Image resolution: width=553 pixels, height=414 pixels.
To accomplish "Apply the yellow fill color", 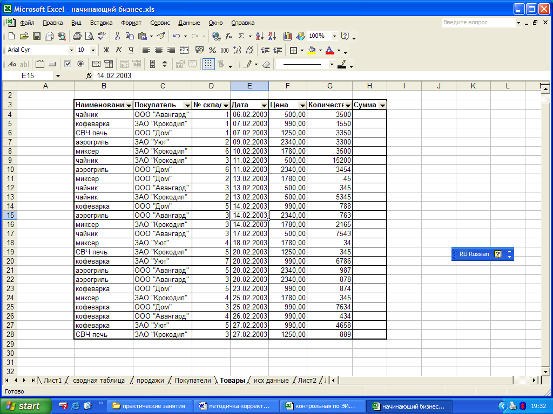I will coord(312,50).
